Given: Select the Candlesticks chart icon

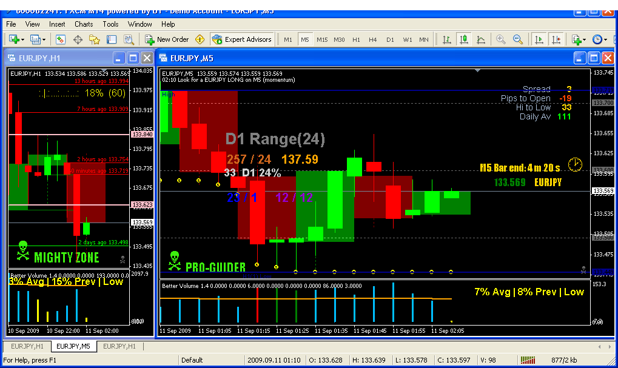Looking at the screenshot, I should [x=464, y=39].
